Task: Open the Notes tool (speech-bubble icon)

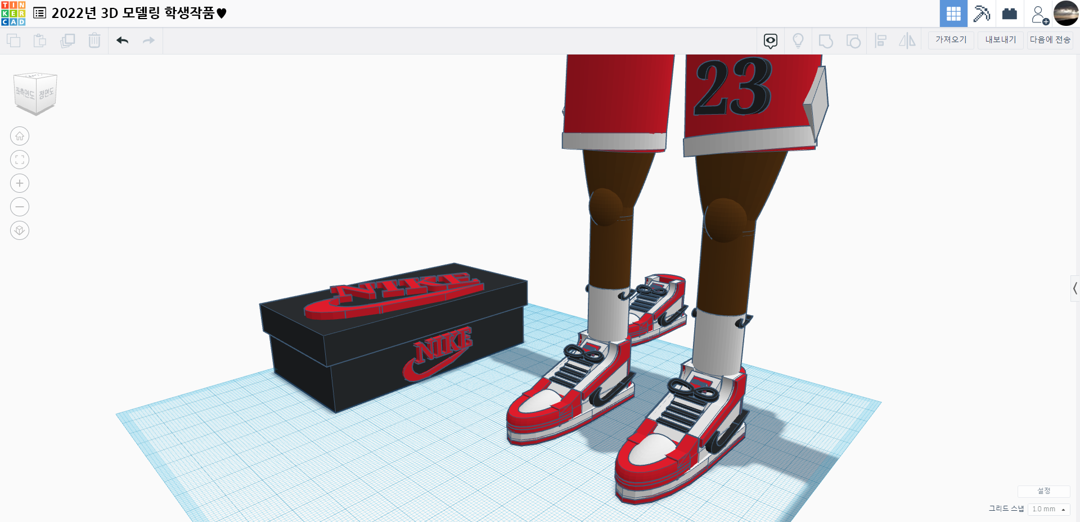Action: pos(771,40)
